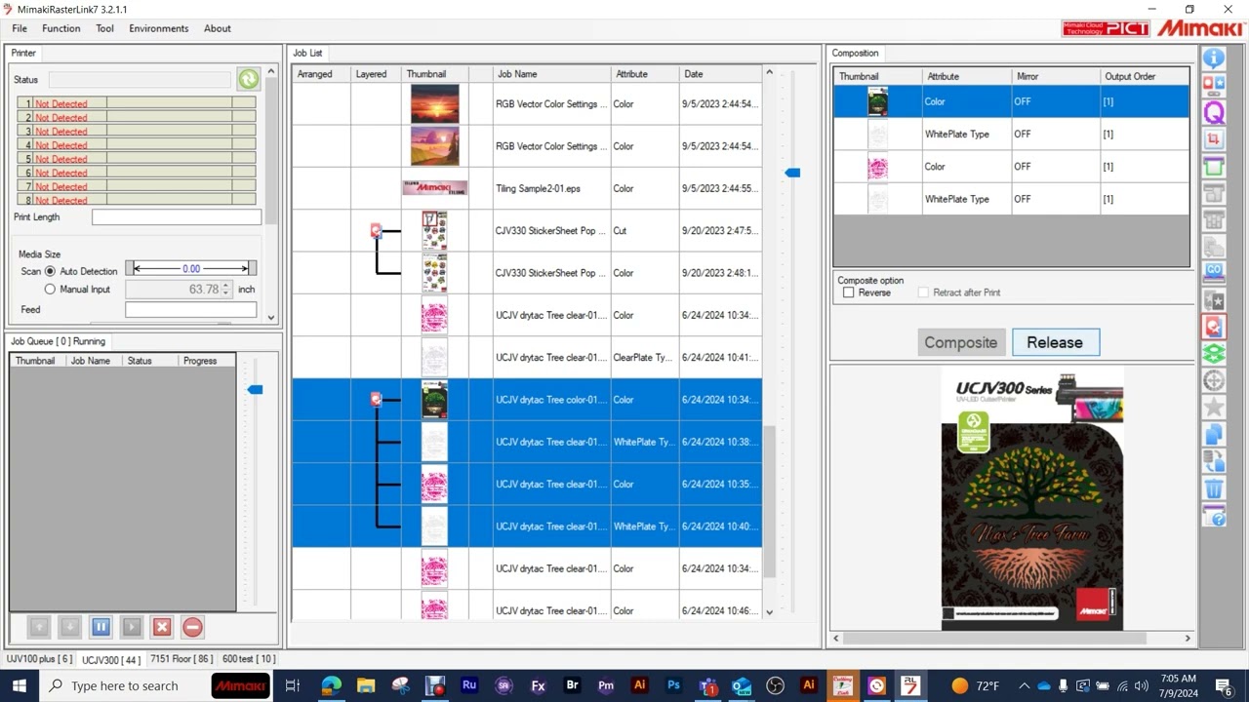Adjust the Job Queue thumbnail size slider
Image resolution: width=1249 pixels, height=702 pixels.
255,390
